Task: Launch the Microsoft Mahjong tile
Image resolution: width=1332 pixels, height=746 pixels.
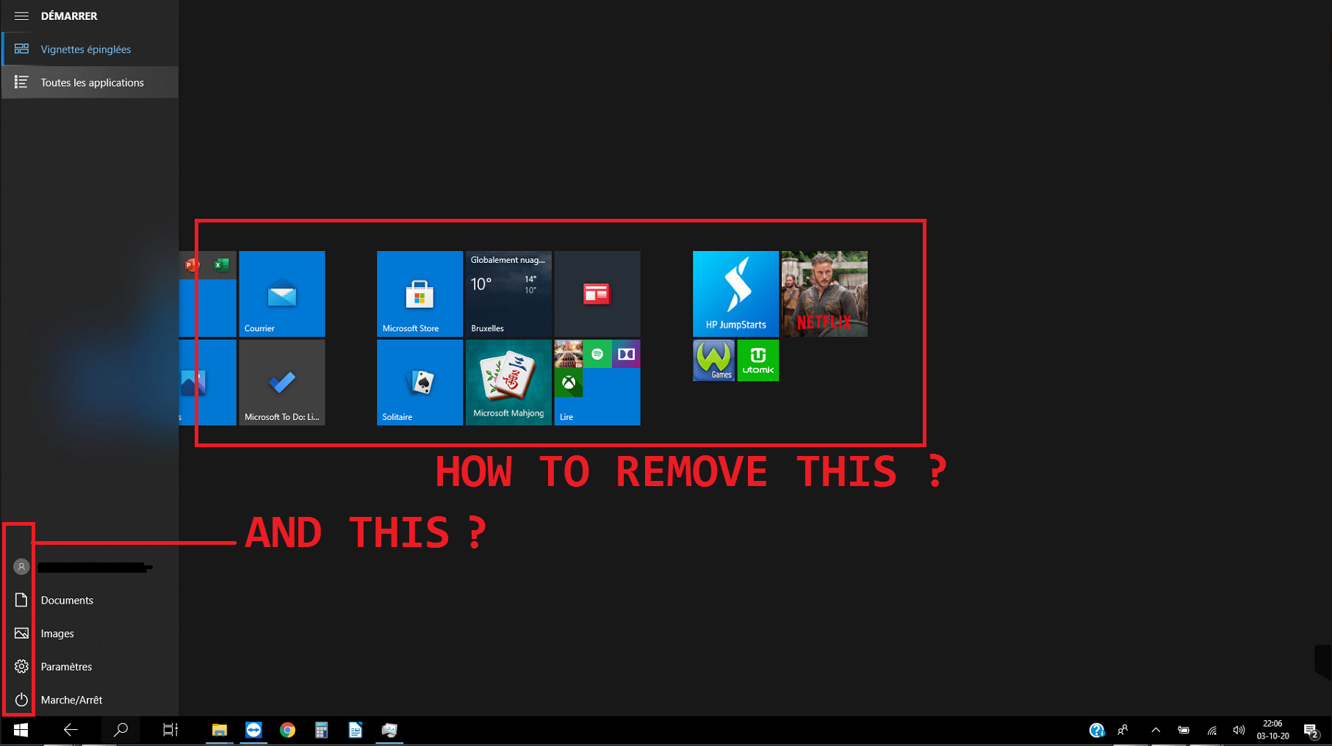Action: [508, 382]
